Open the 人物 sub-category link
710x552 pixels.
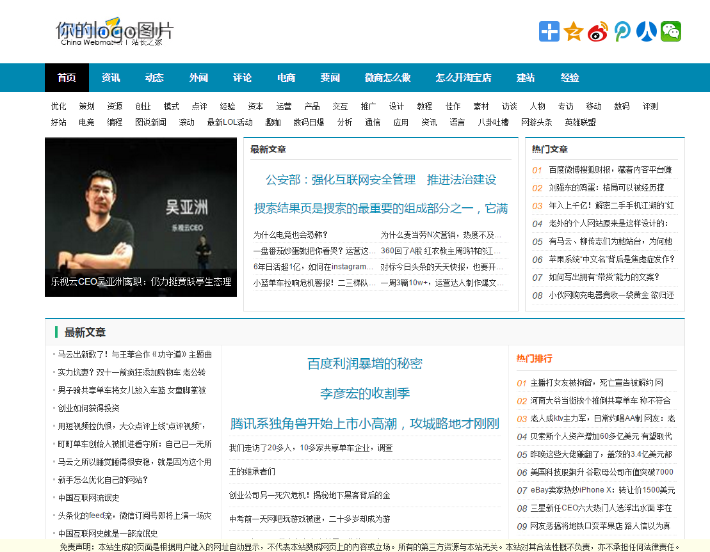(x=538, y=106)
